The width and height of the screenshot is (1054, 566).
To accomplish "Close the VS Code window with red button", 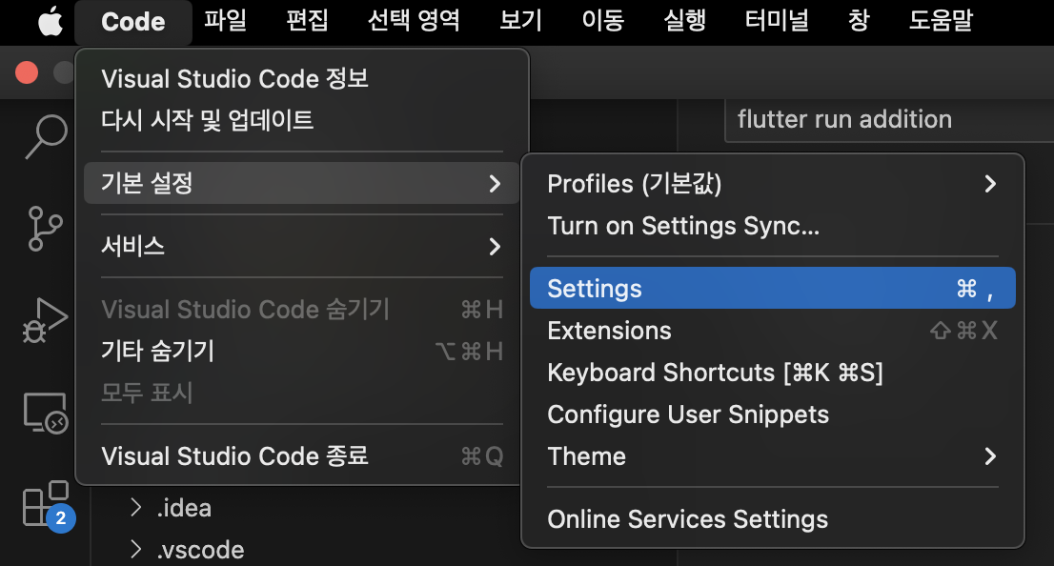I will click(x=27, y=72).
